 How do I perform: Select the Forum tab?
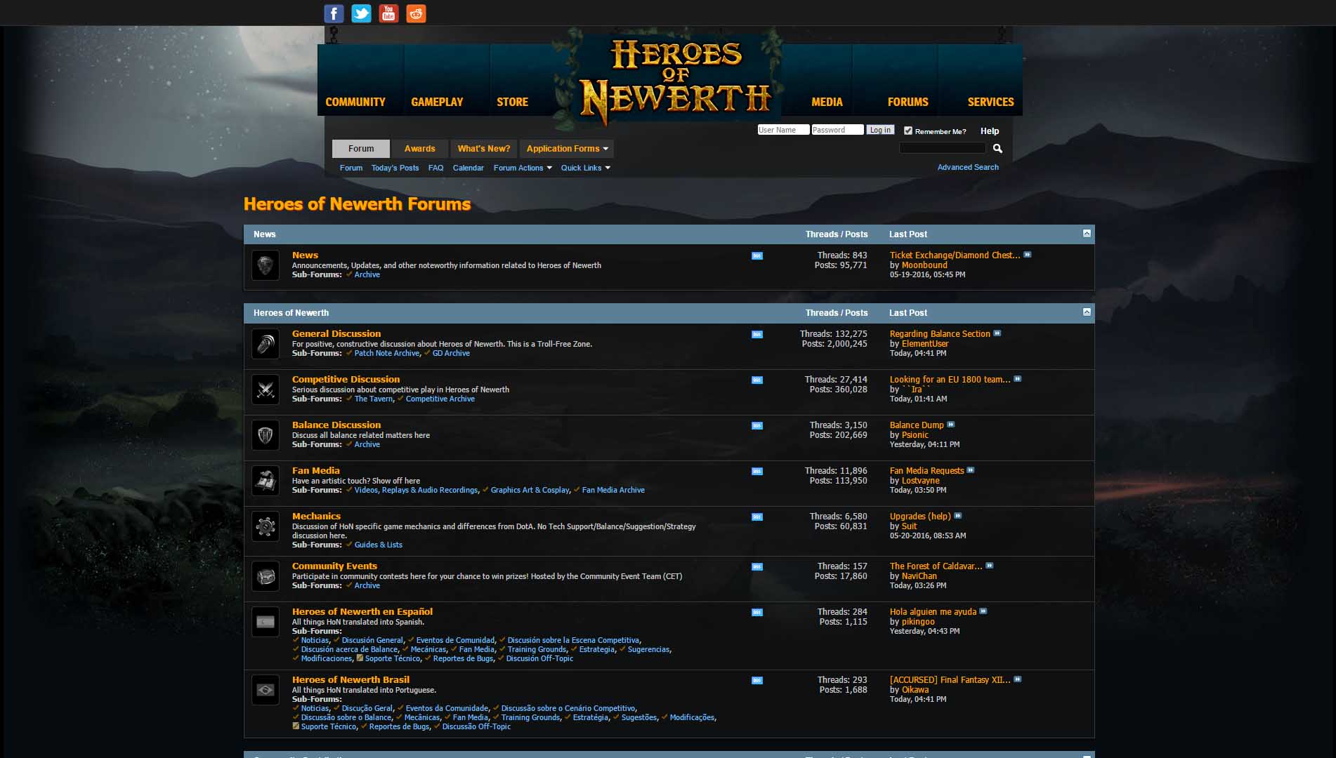[x=361, y=149]
